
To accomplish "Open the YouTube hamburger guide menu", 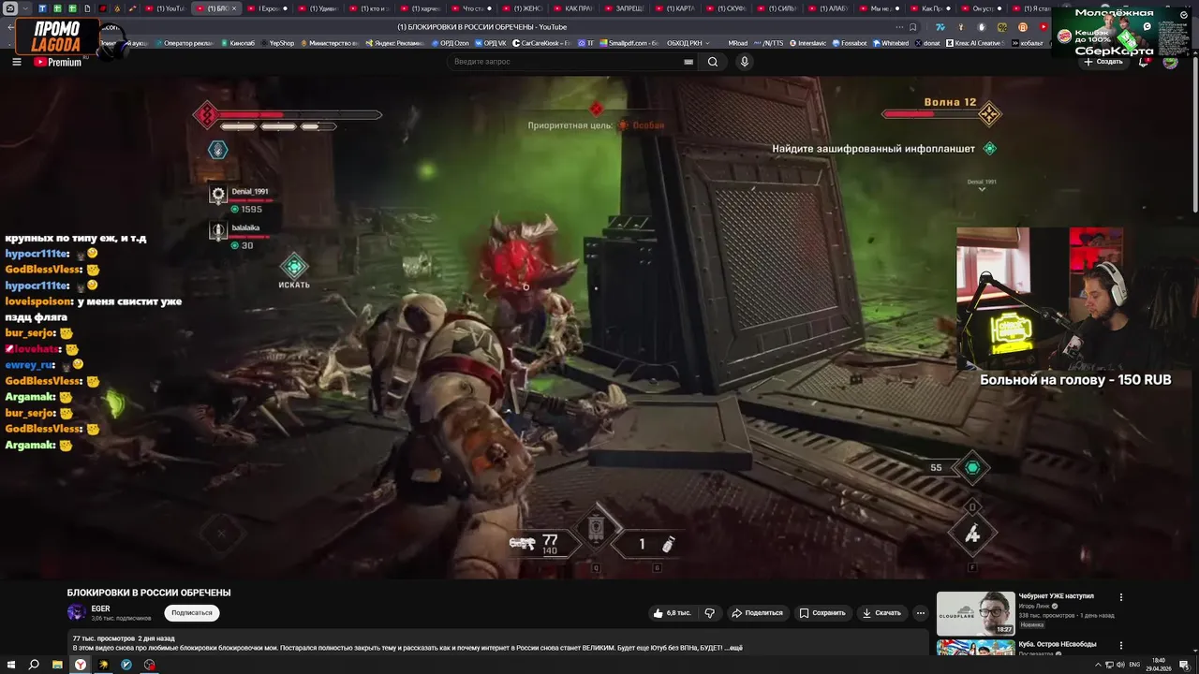I will point(16,62).
